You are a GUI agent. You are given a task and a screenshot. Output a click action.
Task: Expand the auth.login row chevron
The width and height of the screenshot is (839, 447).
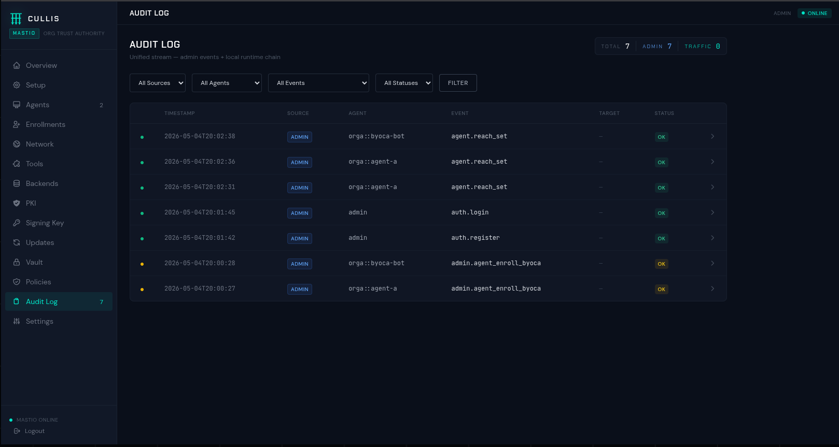click(712, 212)
